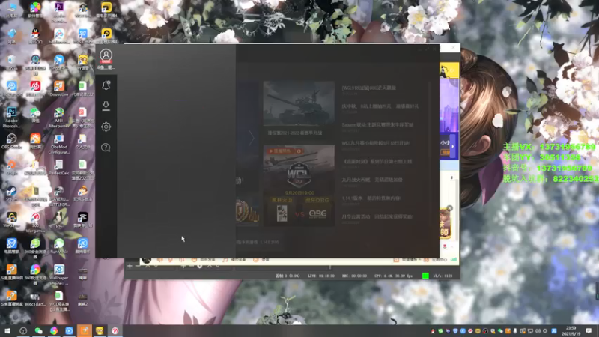Launch the Wallpaper Engine desktop shortcut
Viewport: 599px width, 337px height.
tap(59, 274)
